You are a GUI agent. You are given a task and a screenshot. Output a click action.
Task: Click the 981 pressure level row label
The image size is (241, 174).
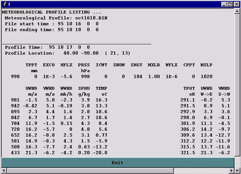15,100
